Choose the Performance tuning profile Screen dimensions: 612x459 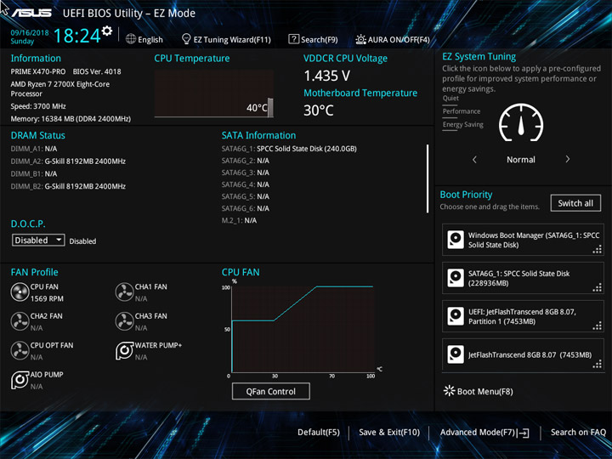[462, 111]
